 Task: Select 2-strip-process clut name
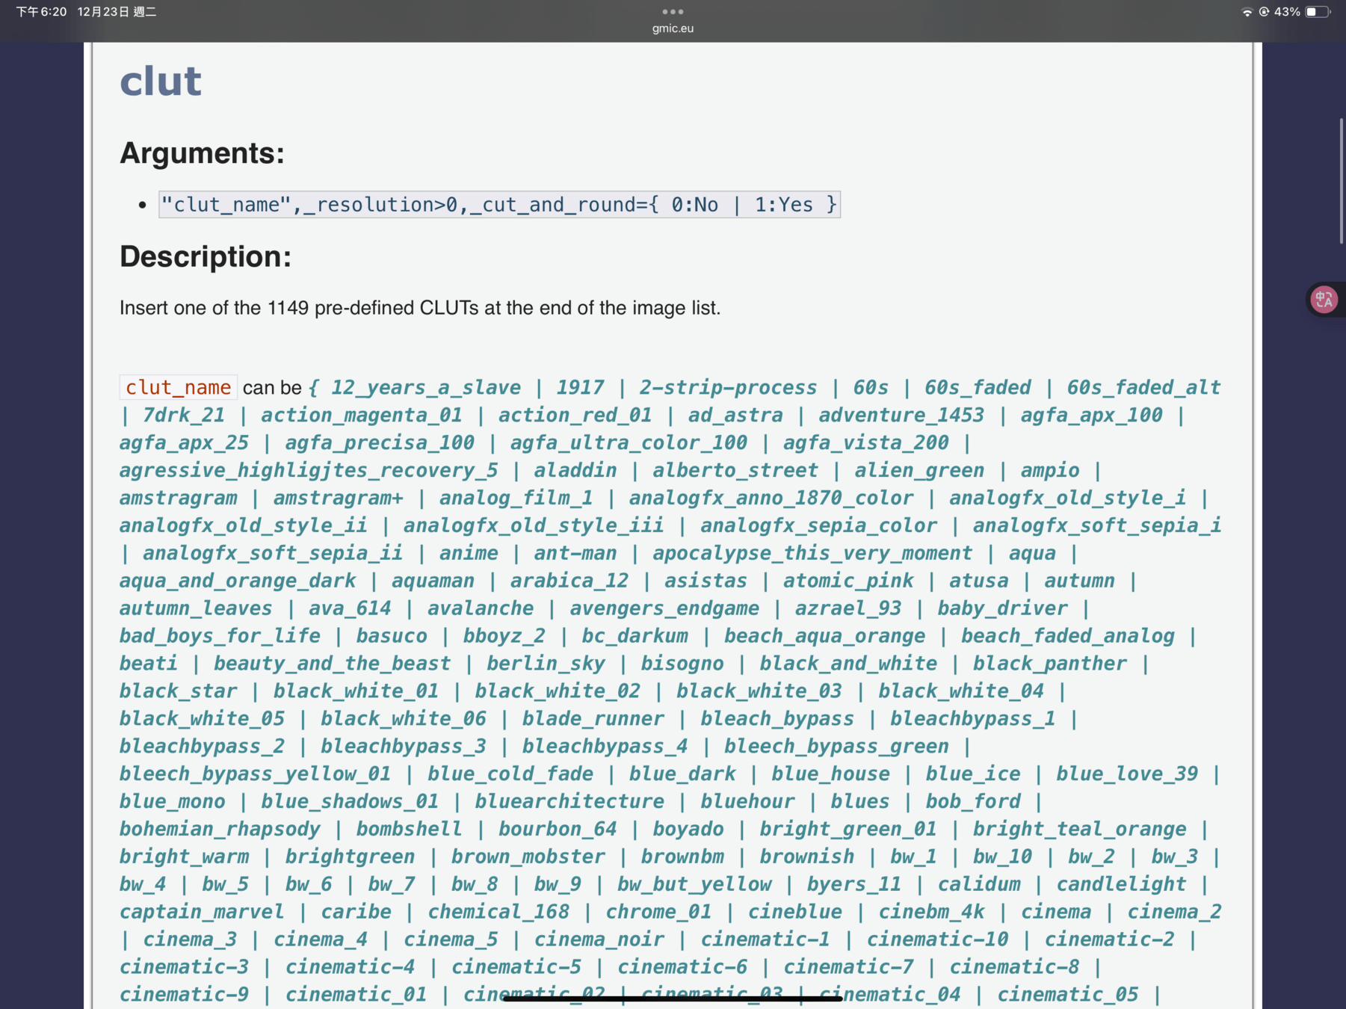coord(728,387)
